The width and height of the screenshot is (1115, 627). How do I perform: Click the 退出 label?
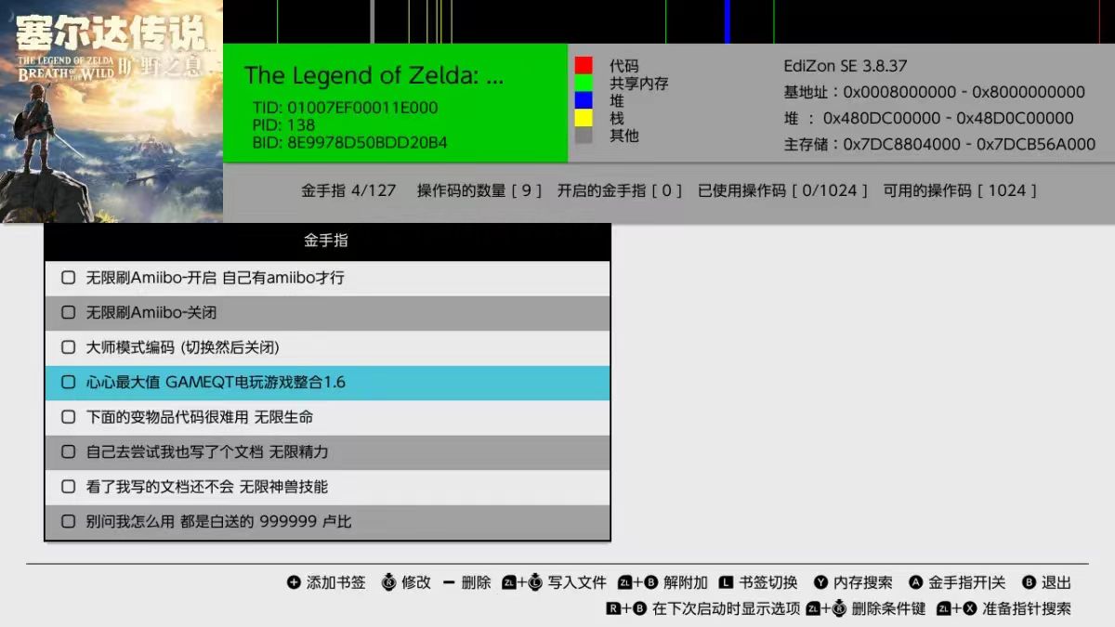(x=1056, y=582)
